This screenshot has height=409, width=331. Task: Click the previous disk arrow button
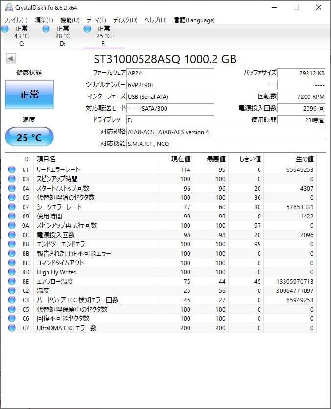point(11,58)
